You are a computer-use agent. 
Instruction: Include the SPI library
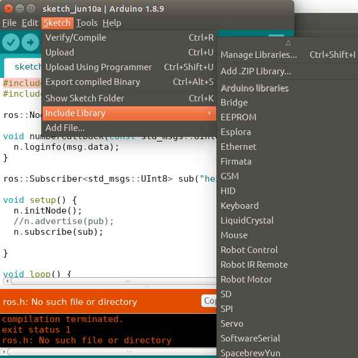(x=288, y=309)
